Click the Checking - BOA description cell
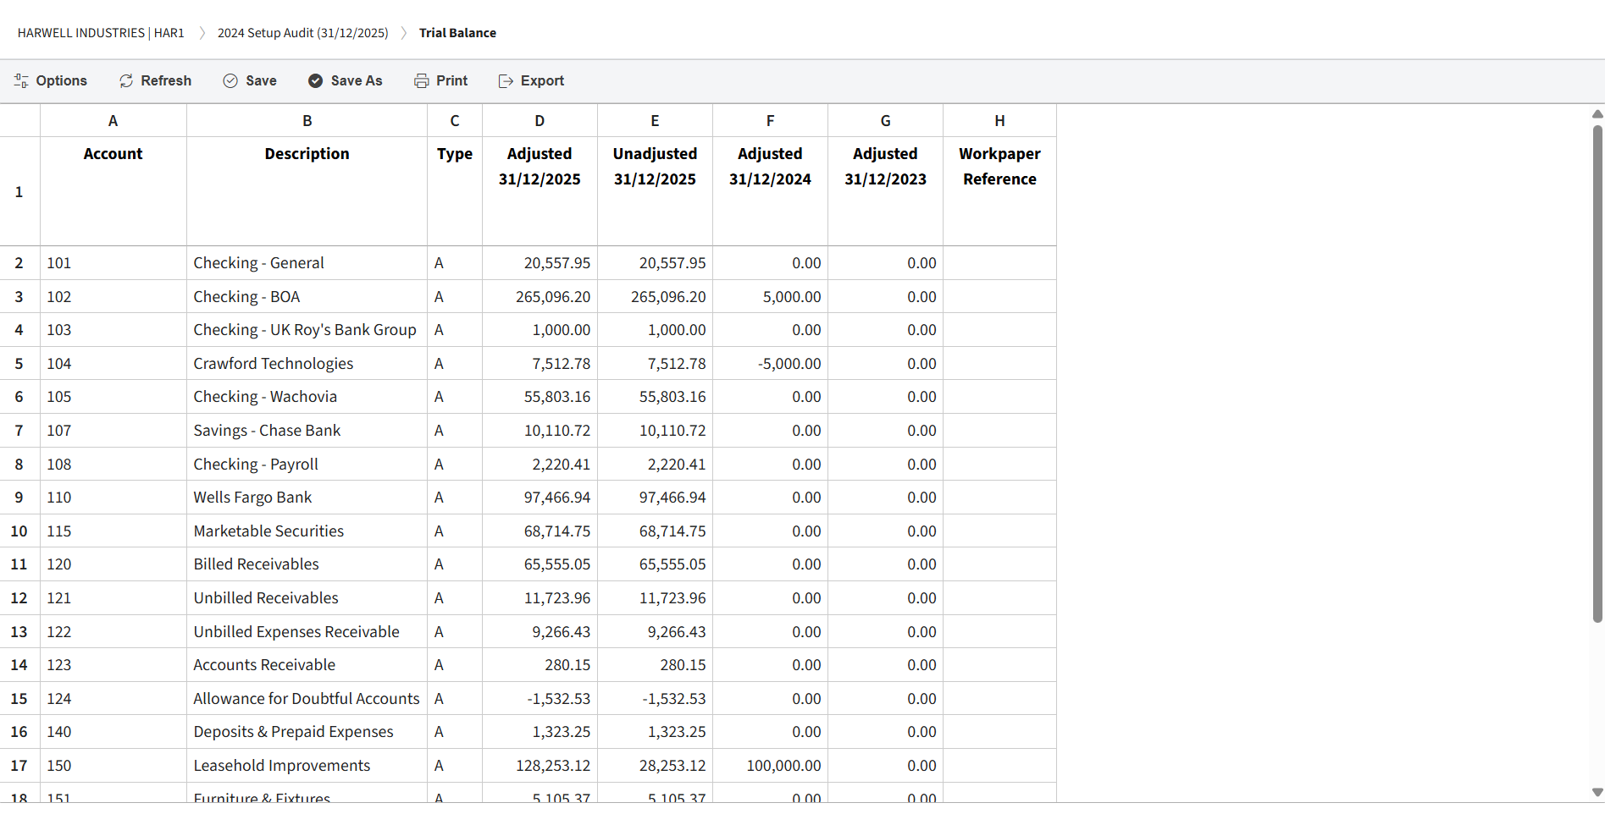This screenshot has width=1605, height=814. click(307, 297)
